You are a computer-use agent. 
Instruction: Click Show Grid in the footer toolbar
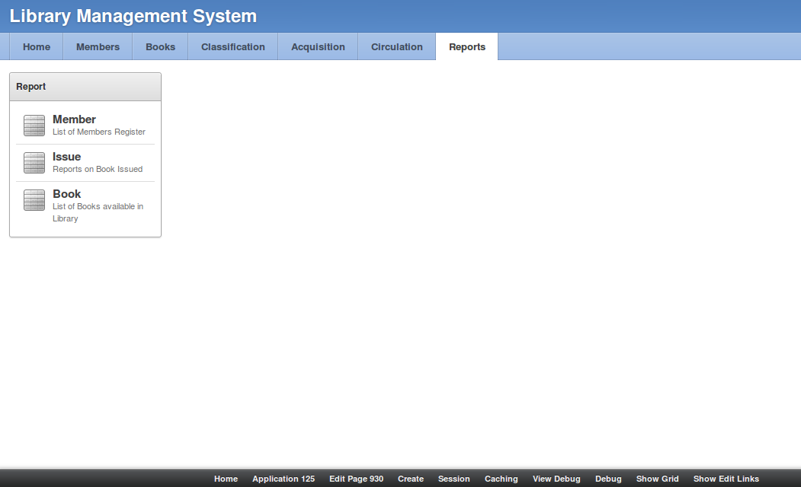pyautogui.click(x=657, y=479)
